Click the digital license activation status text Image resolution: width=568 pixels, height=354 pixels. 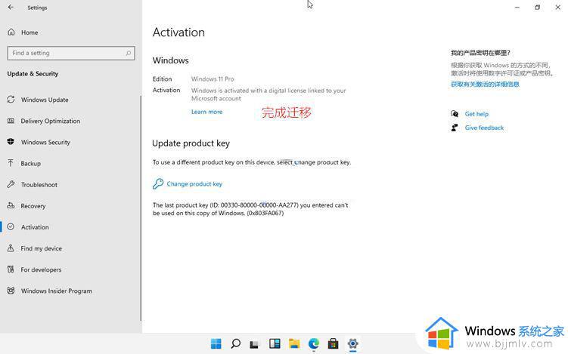[x=268, y=94]
